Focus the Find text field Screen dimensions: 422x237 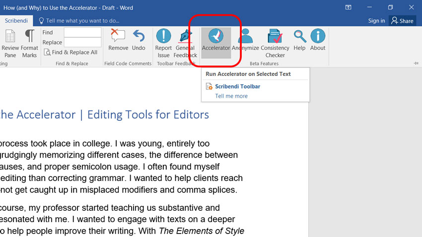click(x=82, y=33)
